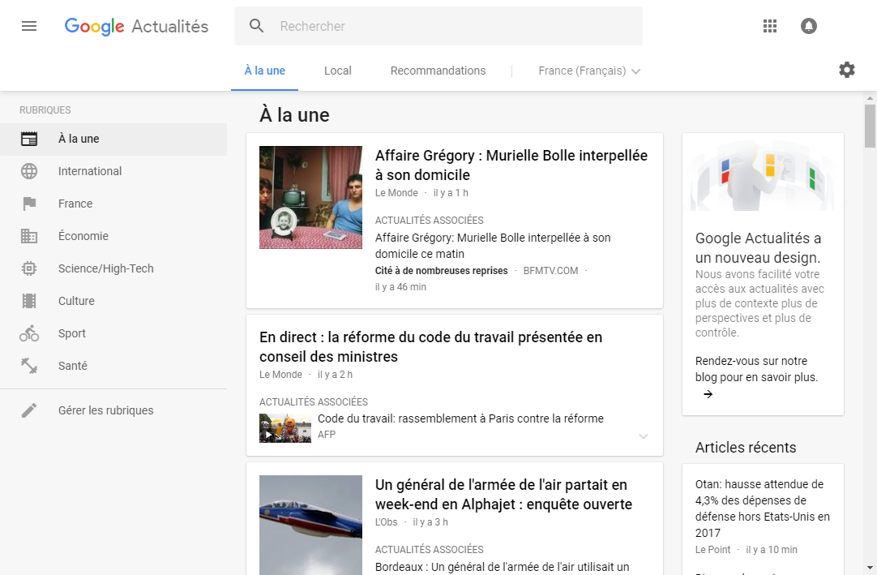
Task: Open the France (Français) edition dropdown
Action: (x=589, y=71)
